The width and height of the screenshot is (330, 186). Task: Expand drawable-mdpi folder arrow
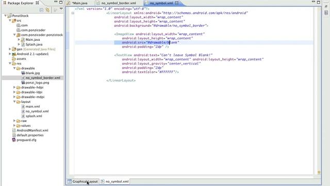[14, 97]
